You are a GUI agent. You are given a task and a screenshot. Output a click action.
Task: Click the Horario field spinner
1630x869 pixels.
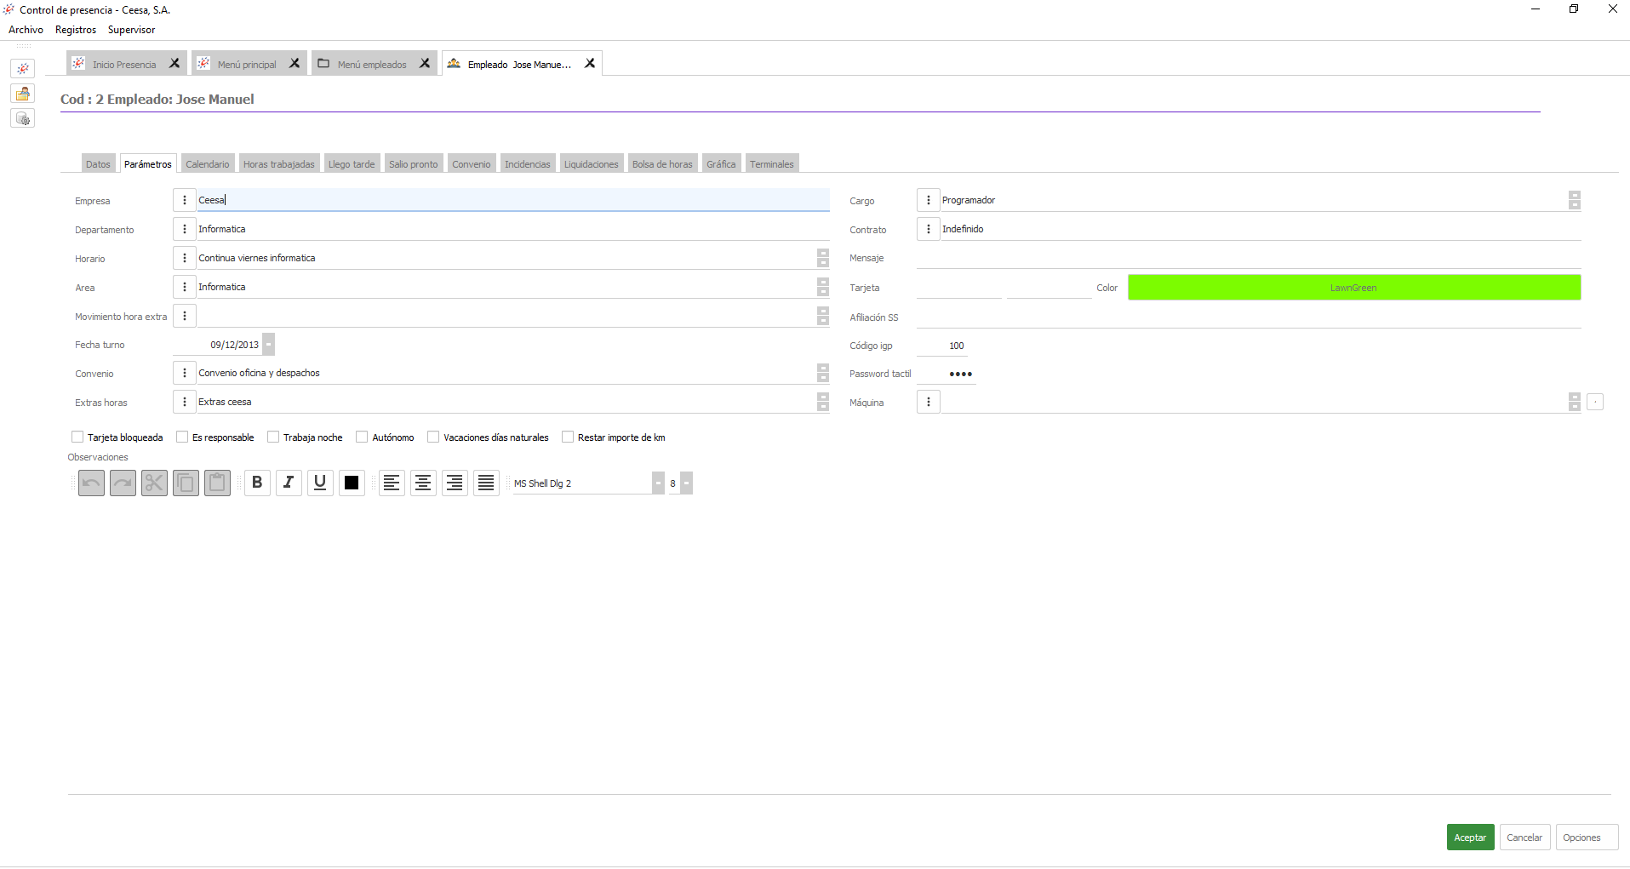click(x=823, y=258)
